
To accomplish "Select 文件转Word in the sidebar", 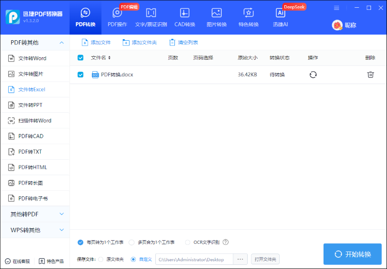I will 32,58.
